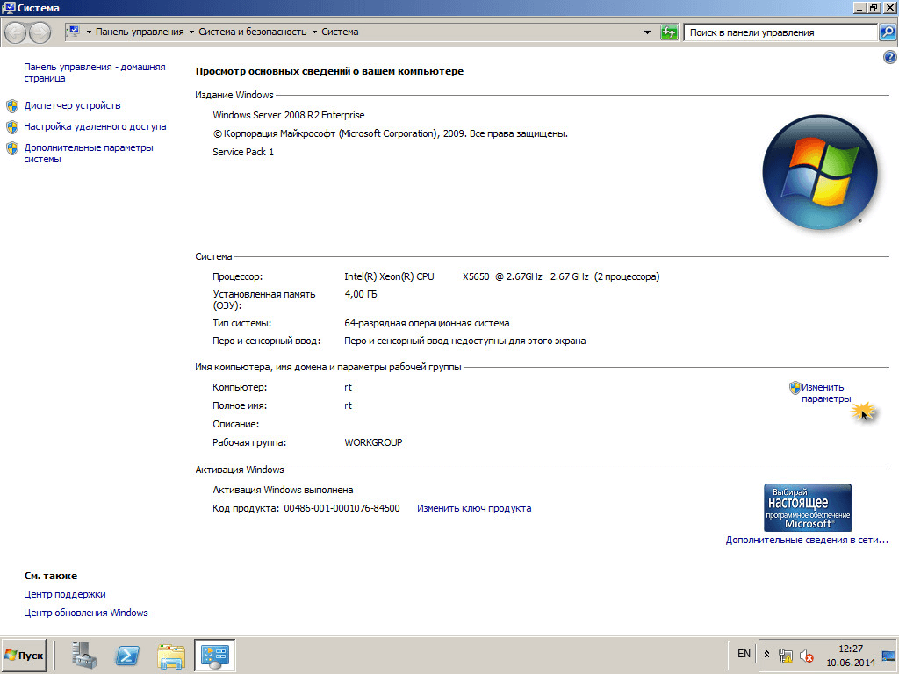
Task: Refresh the address bar with the green arrows button
Action: pos(669,32)
